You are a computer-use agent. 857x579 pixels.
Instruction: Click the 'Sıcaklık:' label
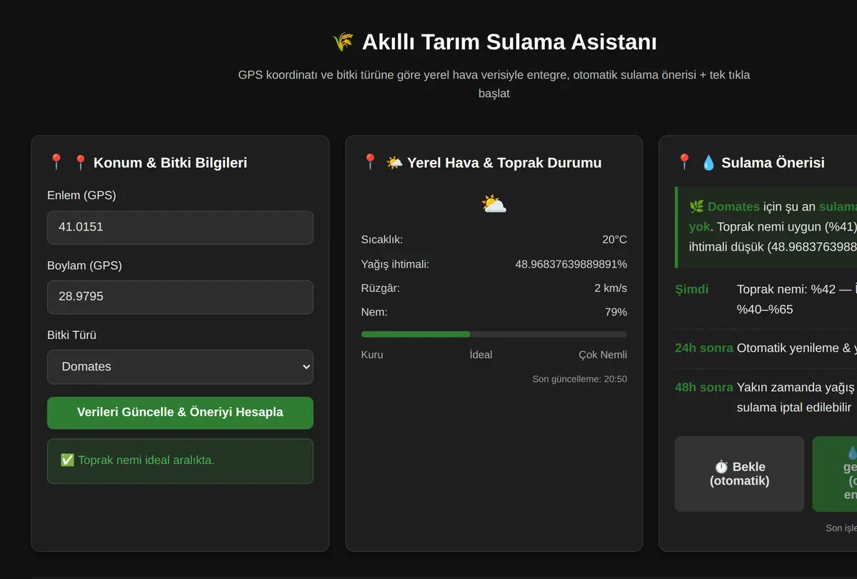pos(382,240)
